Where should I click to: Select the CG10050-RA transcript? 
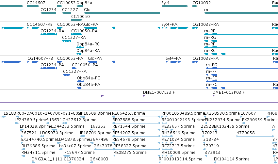click(x=77, y=34)
